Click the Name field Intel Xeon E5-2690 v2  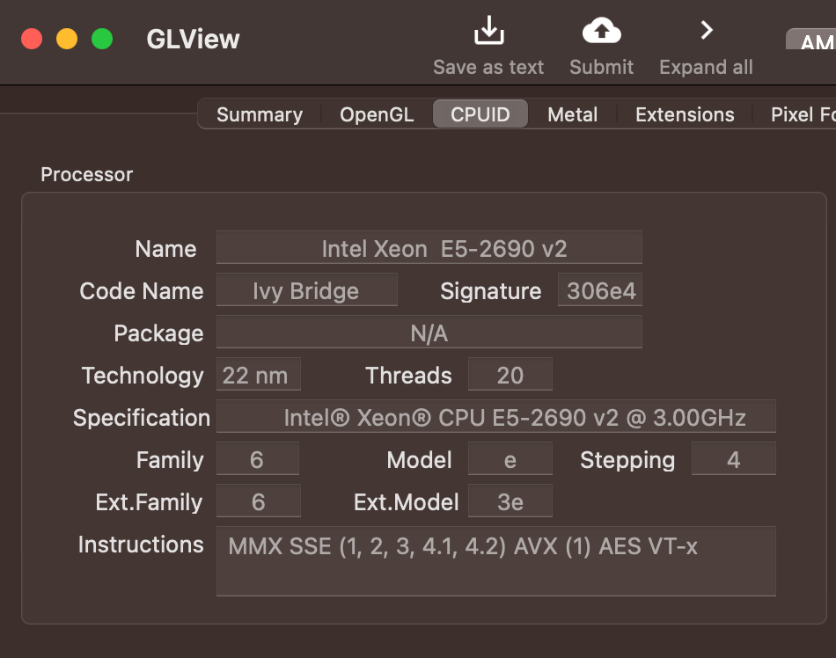429,248
